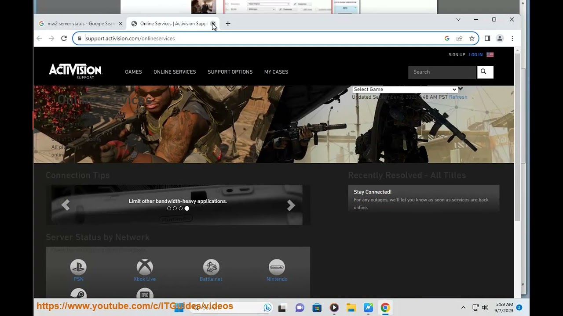Click the Chrome address bar URL
The height and width of the screenshot is (316, 563).
130,39
